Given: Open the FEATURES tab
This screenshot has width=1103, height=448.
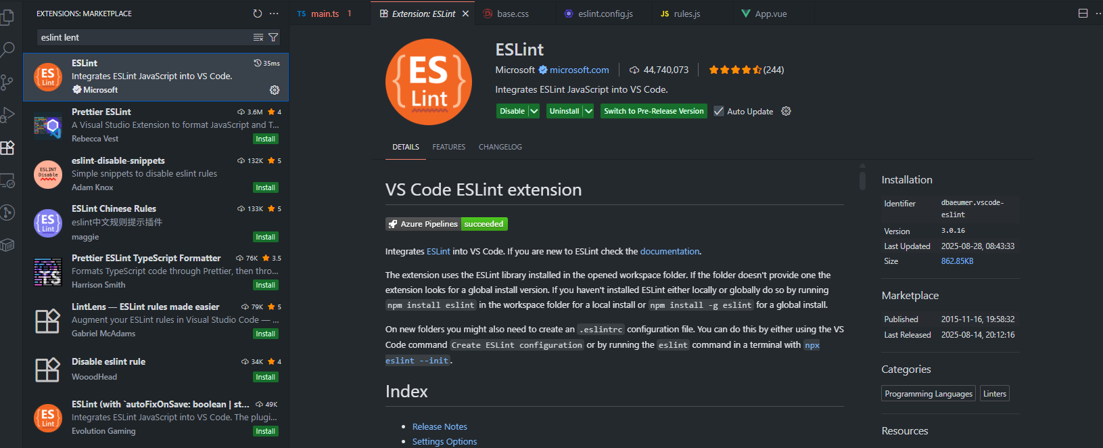Looking at the screenshot, I should [449, 147].
